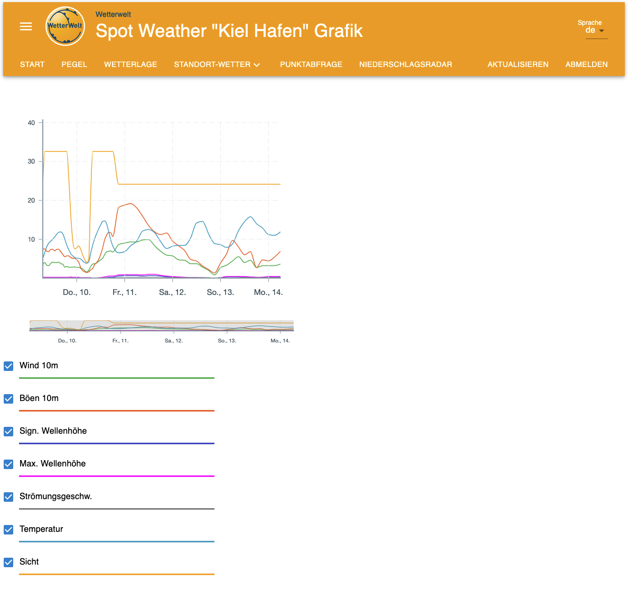This screenshot has height=592, width=628.
Task: Click the Standort-Wetter chevron arrow
Action: (257, 65)
